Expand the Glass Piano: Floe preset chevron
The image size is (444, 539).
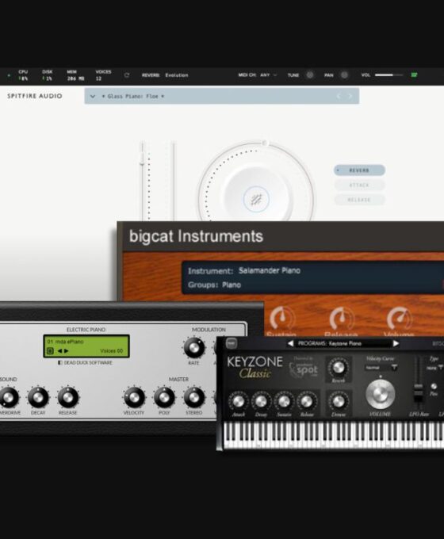93,96
